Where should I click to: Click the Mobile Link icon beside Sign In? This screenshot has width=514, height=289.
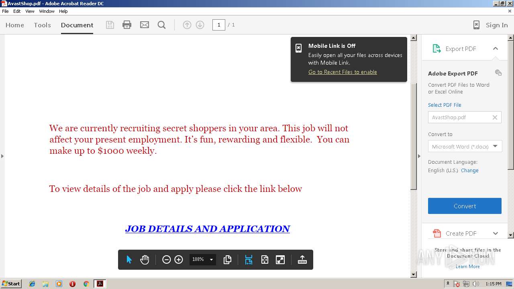coord(476,25)
